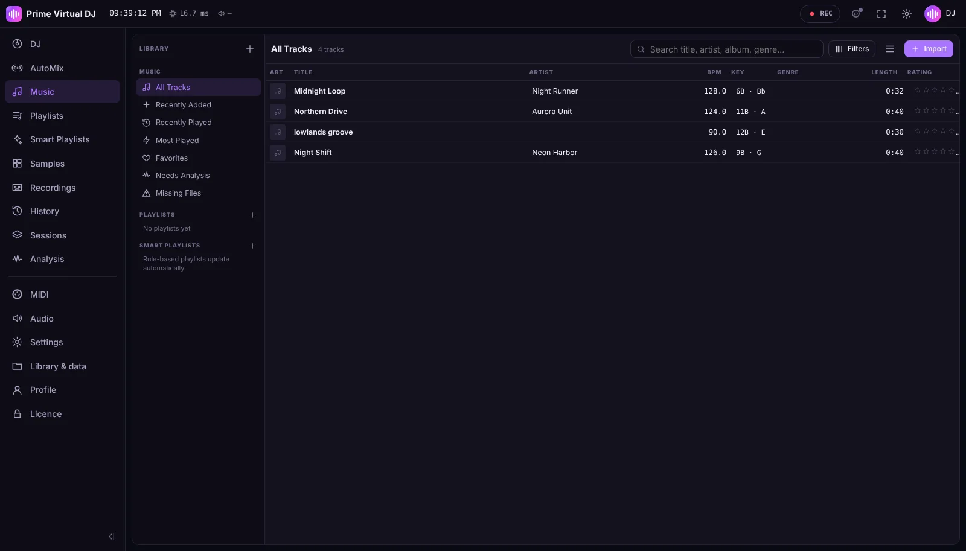Click the track search field
966x551 pixels.
click(x=726, y=49)
